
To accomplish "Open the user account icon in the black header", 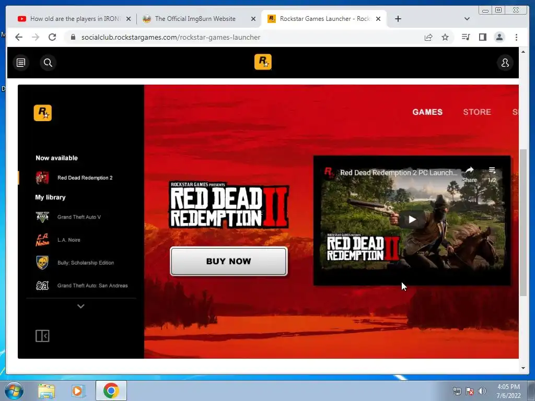I will [x=505, y=63].
